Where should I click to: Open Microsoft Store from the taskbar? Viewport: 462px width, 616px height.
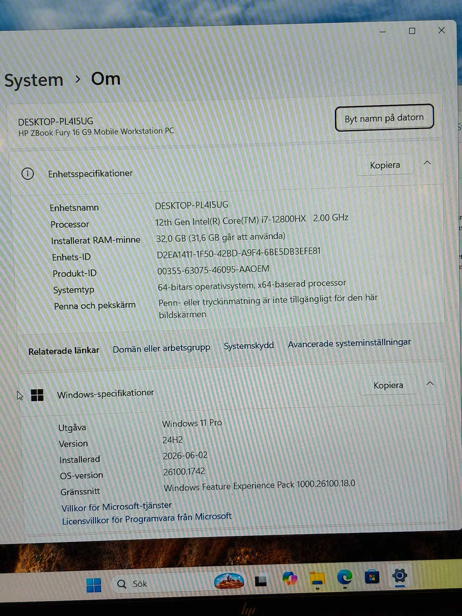point(372,576)
